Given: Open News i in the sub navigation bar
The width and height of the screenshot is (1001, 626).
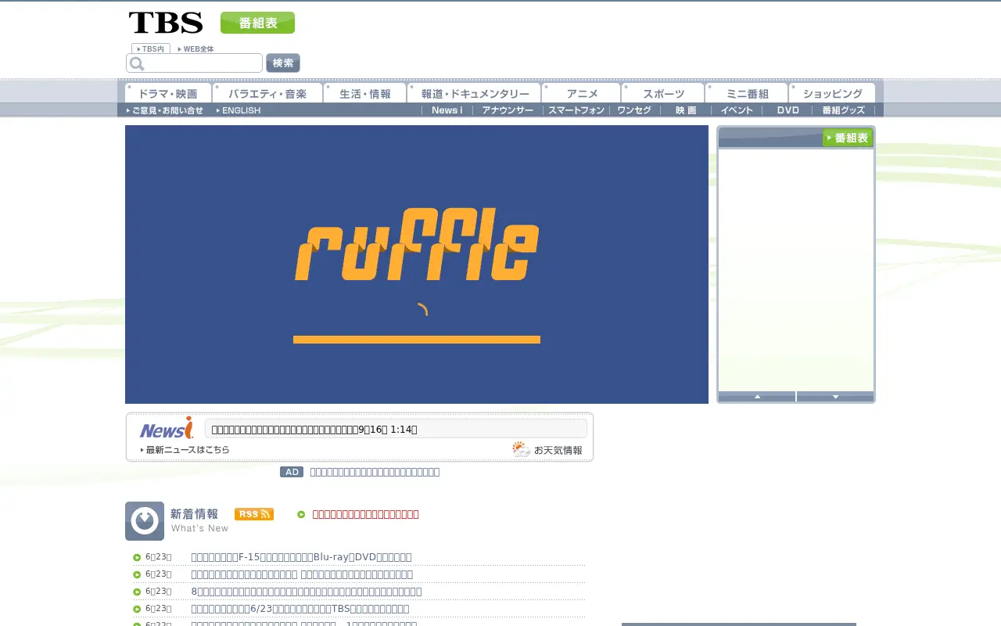Looking at the screenshot, I should click(x=447, y=110).
